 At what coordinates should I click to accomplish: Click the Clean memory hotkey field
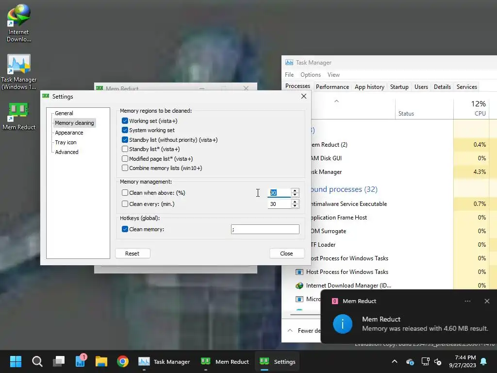pos(265,229)
